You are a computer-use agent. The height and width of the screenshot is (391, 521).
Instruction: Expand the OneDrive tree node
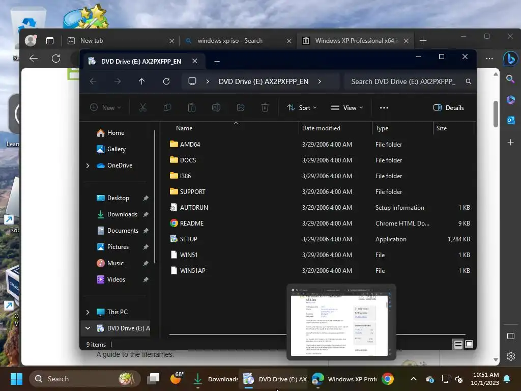click(88, 165)
